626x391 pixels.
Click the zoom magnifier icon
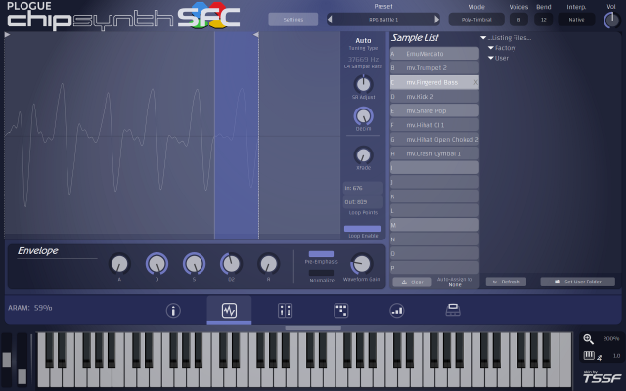coord(589,339)
